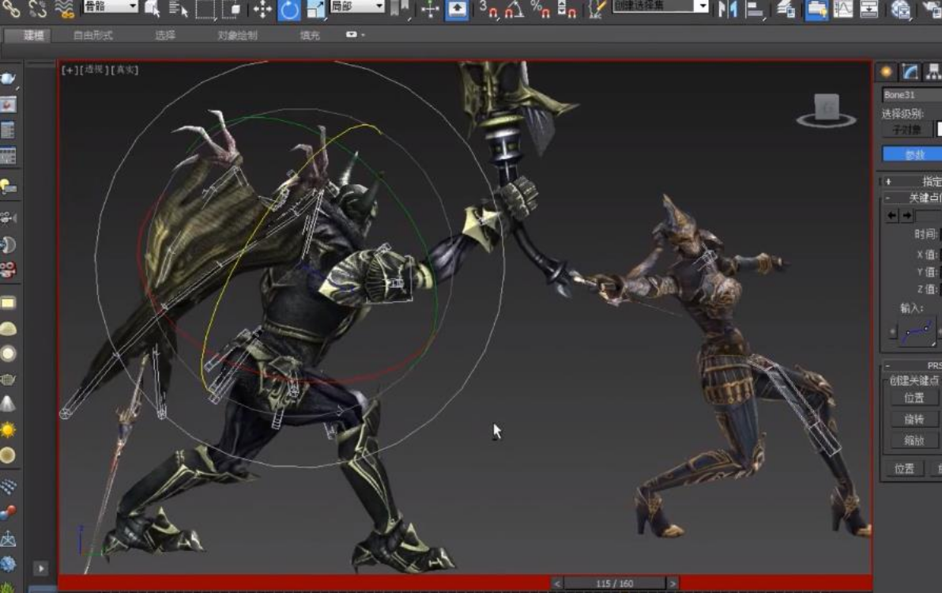Open the 骨骼 selection filter dropdown
This screenshot has width=942, height=593.
click(111, 6)
